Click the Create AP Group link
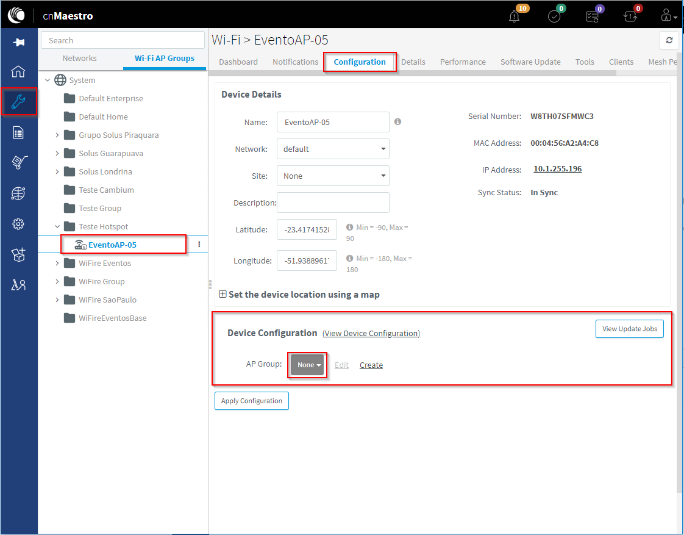This screenshot has height=535, width=684. (x=371, y=365)
